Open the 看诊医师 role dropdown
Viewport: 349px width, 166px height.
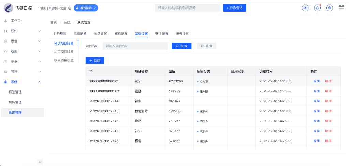86,8
